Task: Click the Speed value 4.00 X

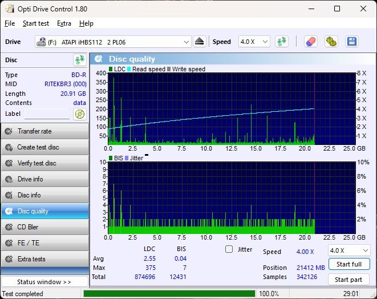Action: 305,252
